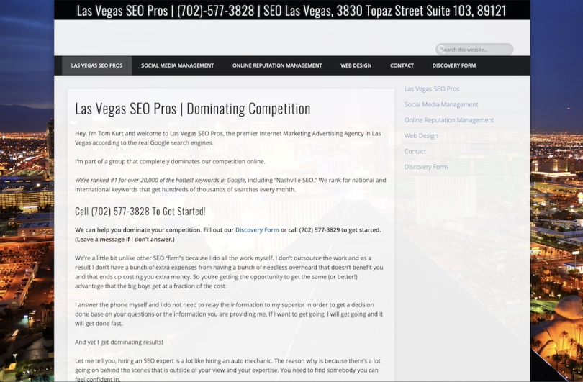Viewport: 583px width, 382px height.
Task: Open Discovery Form in top navigation bar
Action: point(453,65)
